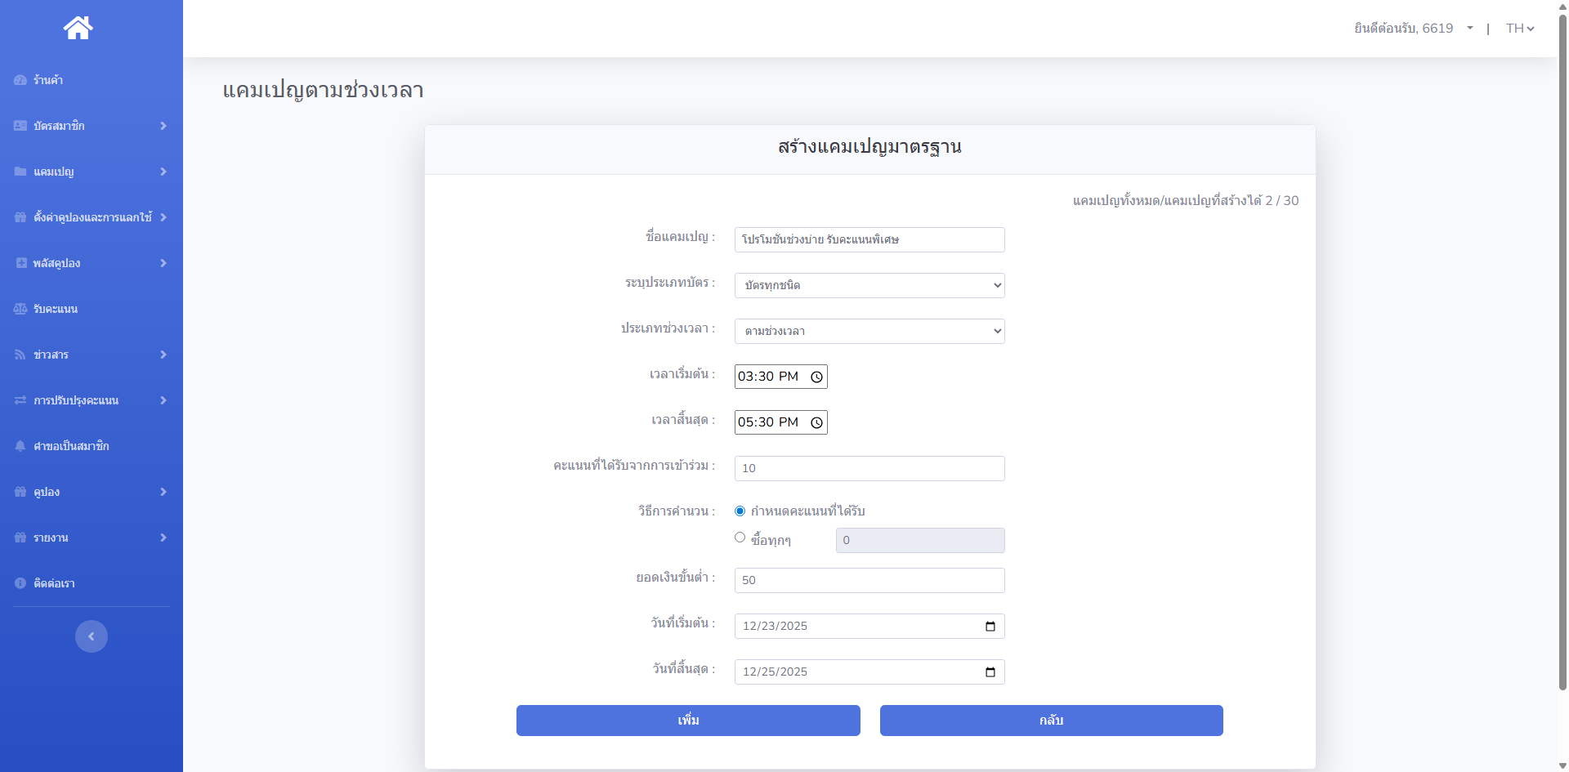
Task: Open the clock picker for เวลาสิ้นสุด
Action: click(x=816, y=422)
